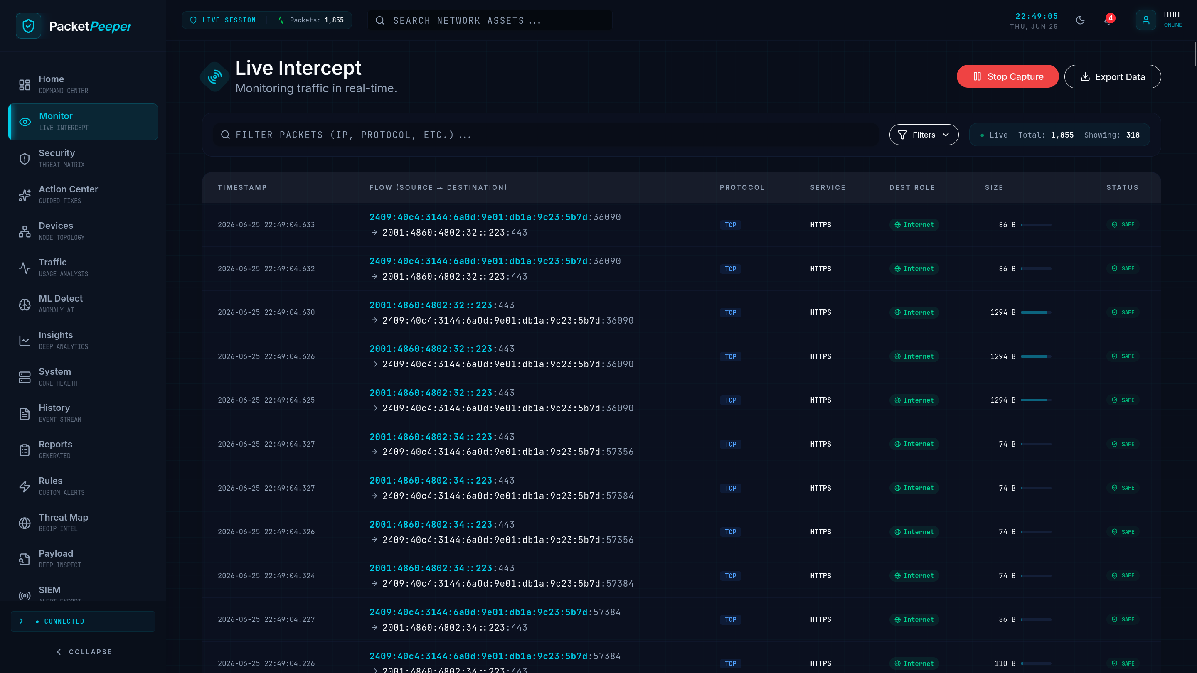Click the History event stream document icon
This screenshot has width=1197, height=673.
coord(25,414)
